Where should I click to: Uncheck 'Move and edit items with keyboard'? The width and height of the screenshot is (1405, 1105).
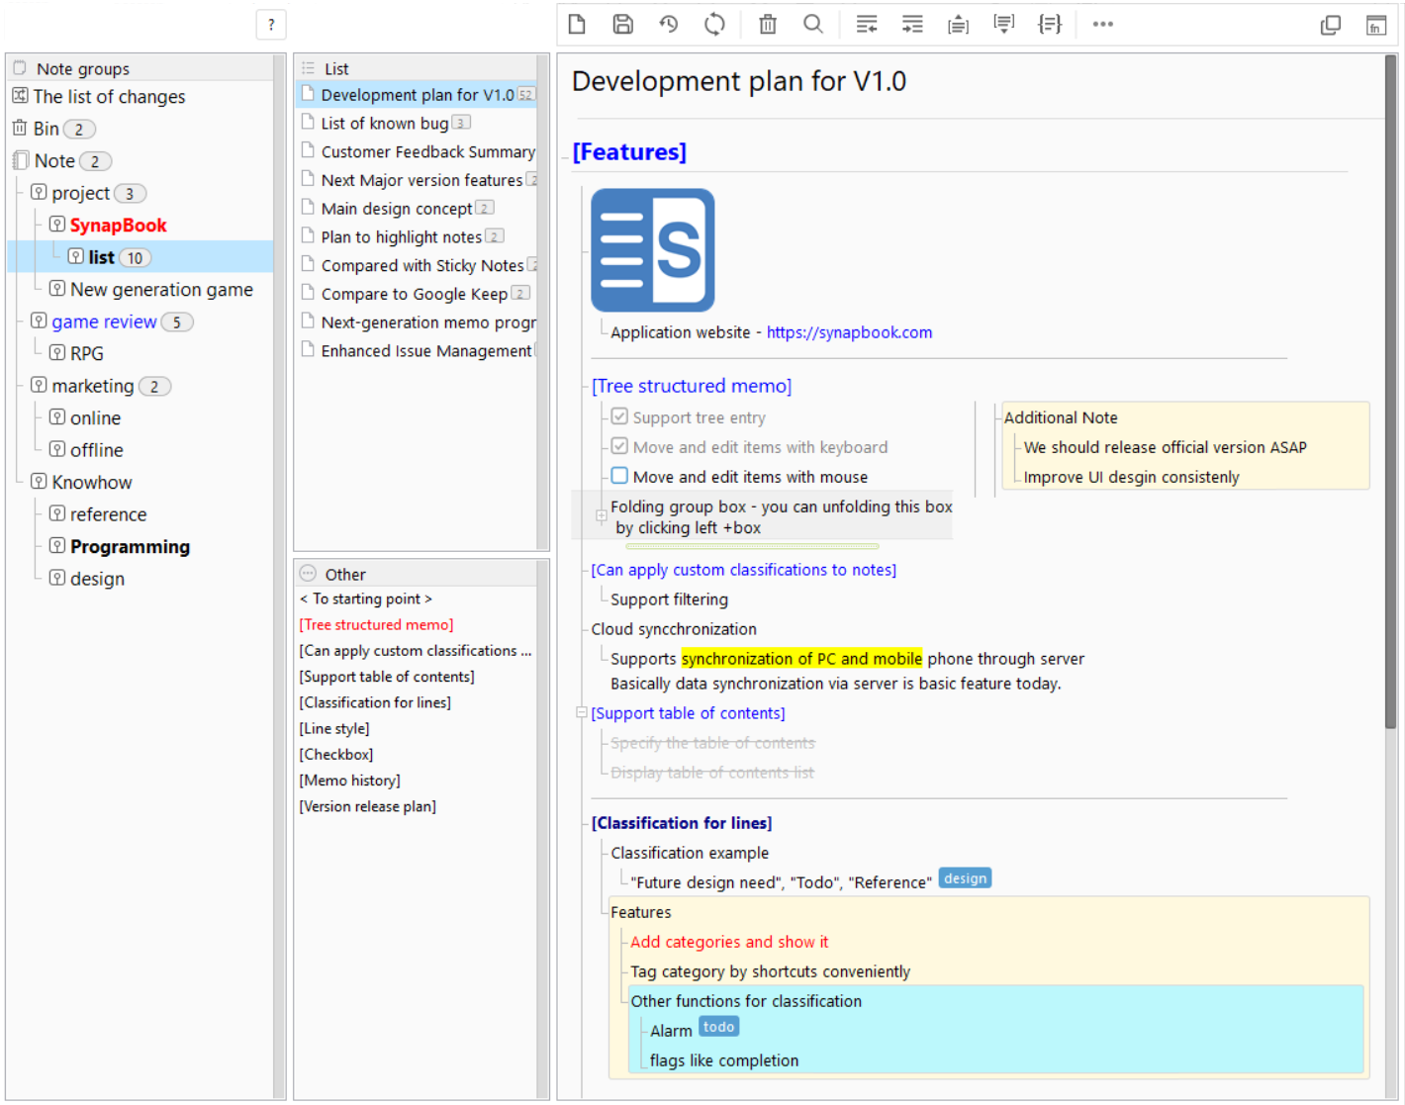point(619,446)
